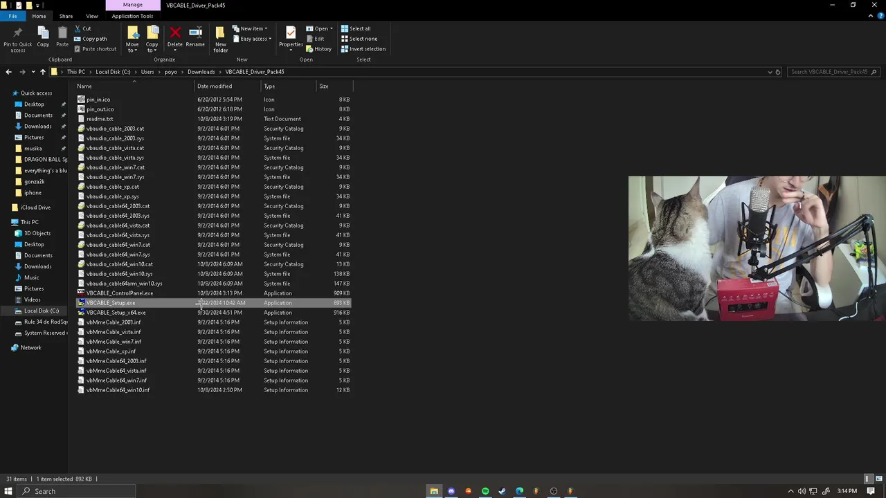Go up one folder level arrow

click(42, 72)
